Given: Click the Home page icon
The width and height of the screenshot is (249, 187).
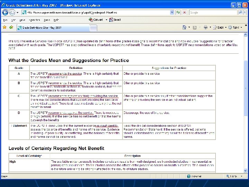Looking at the screenshot, I should pos(184,27).
